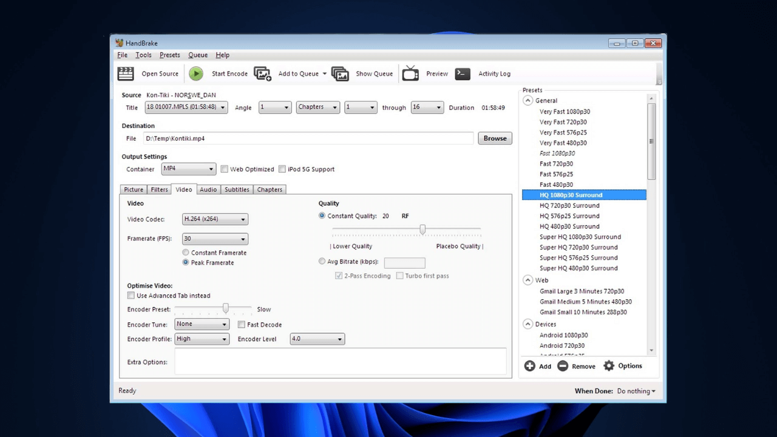
Task: Collapse the Web presets group
Action: click(528, 280)
